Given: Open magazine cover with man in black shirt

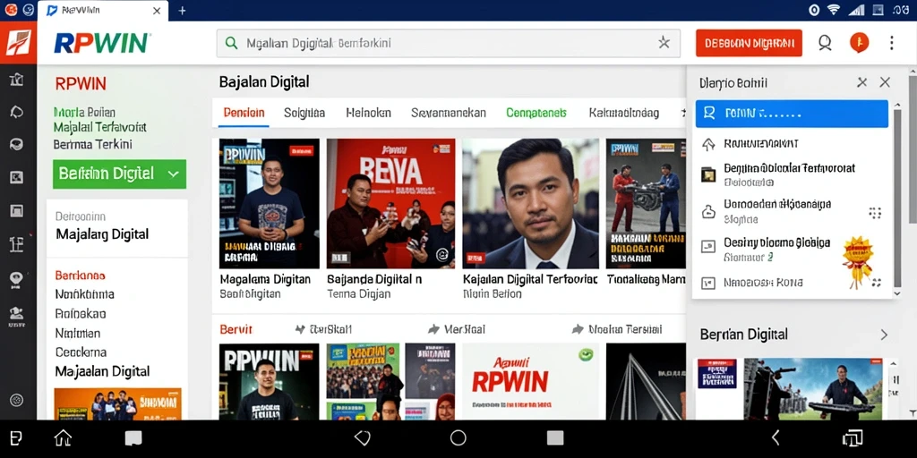Looking at the screenshot, I should (x=269, y=203).
